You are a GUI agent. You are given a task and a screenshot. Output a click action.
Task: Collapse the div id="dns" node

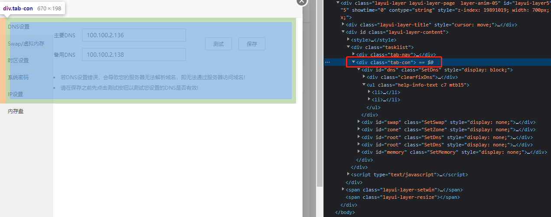pos(359,70)
